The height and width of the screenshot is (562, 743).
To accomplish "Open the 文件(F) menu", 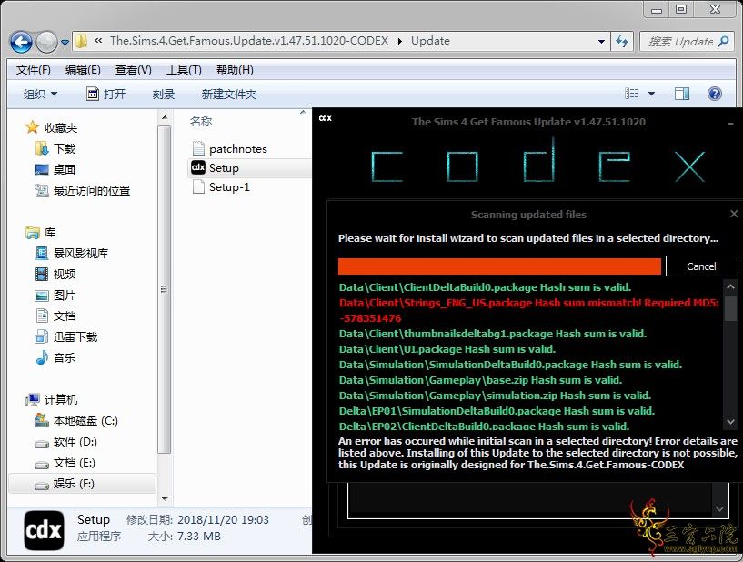I will click(33, 70).
